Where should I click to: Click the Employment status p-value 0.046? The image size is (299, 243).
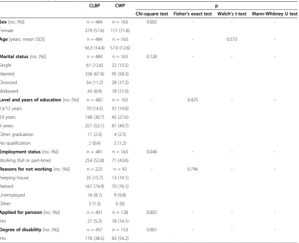pyautogui.click(x=152, y=151)
